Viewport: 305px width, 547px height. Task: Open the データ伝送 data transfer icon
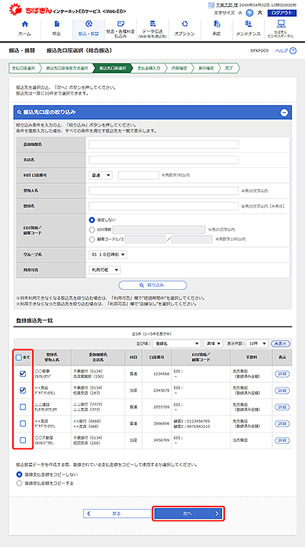[152, 24]
